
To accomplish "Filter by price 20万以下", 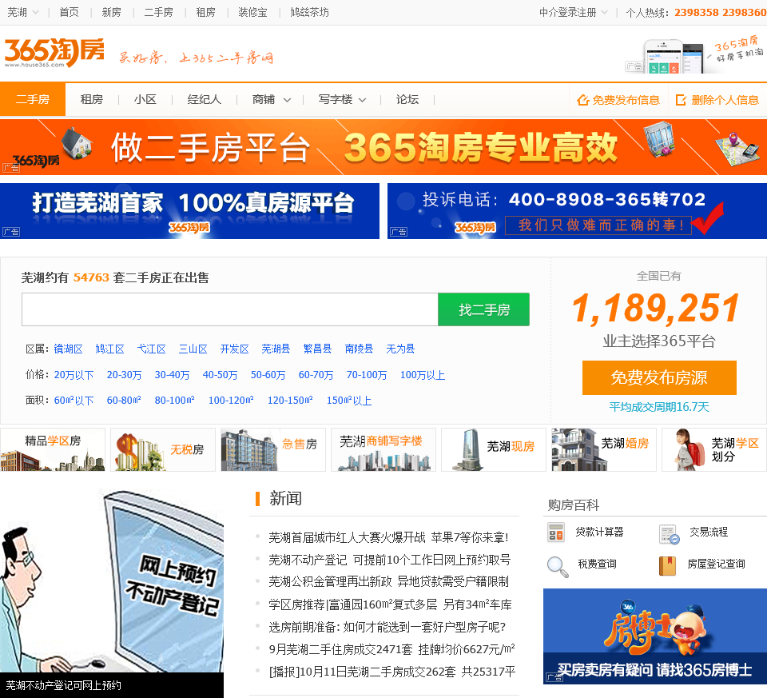I will tap(74, 375).
